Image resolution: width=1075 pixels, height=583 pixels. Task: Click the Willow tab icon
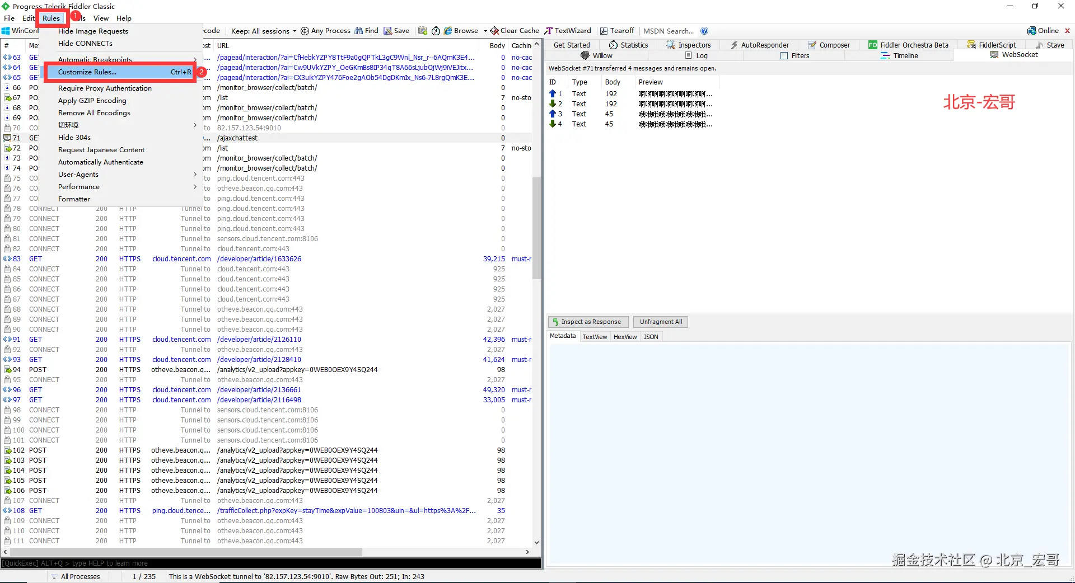(x=585, y=55)
